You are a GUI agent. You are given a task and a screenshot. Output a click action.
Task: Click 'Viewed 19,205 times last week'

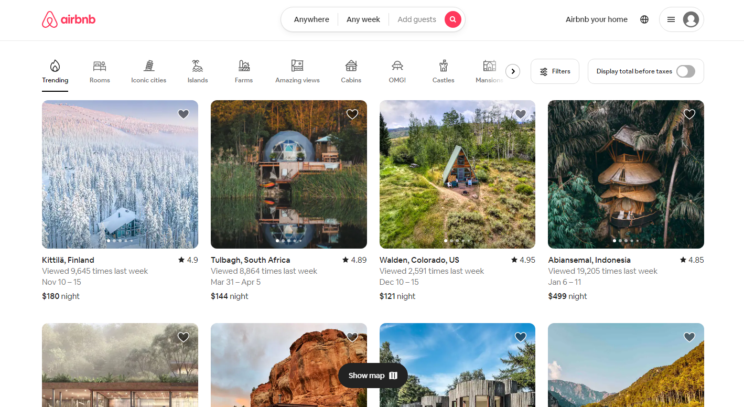click(603, 271)
